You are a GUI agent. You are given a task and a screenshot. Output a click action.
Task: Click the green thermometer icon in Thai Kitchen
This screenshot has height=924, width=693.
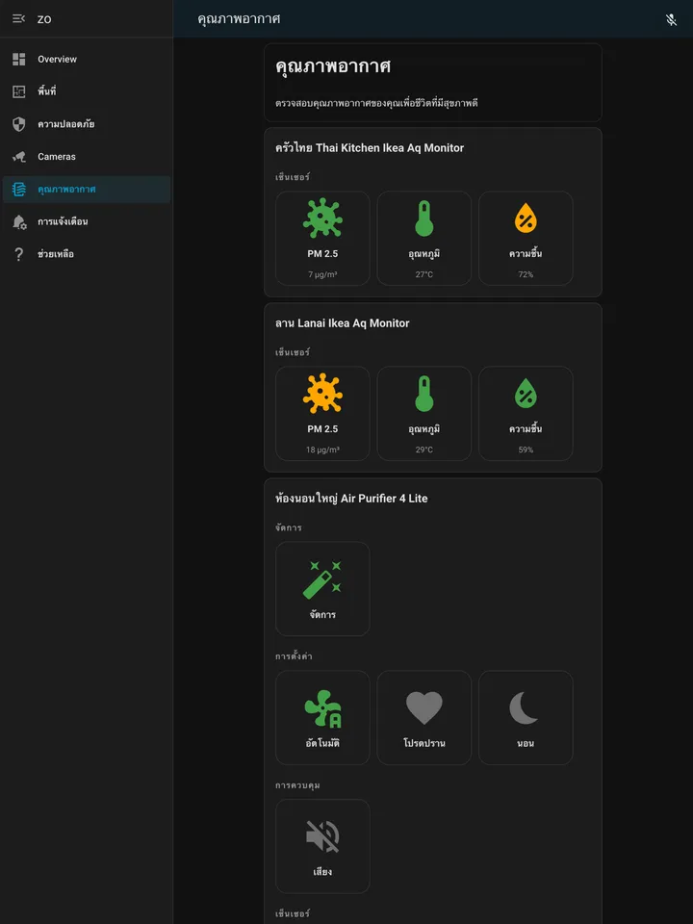pos(423,218)
